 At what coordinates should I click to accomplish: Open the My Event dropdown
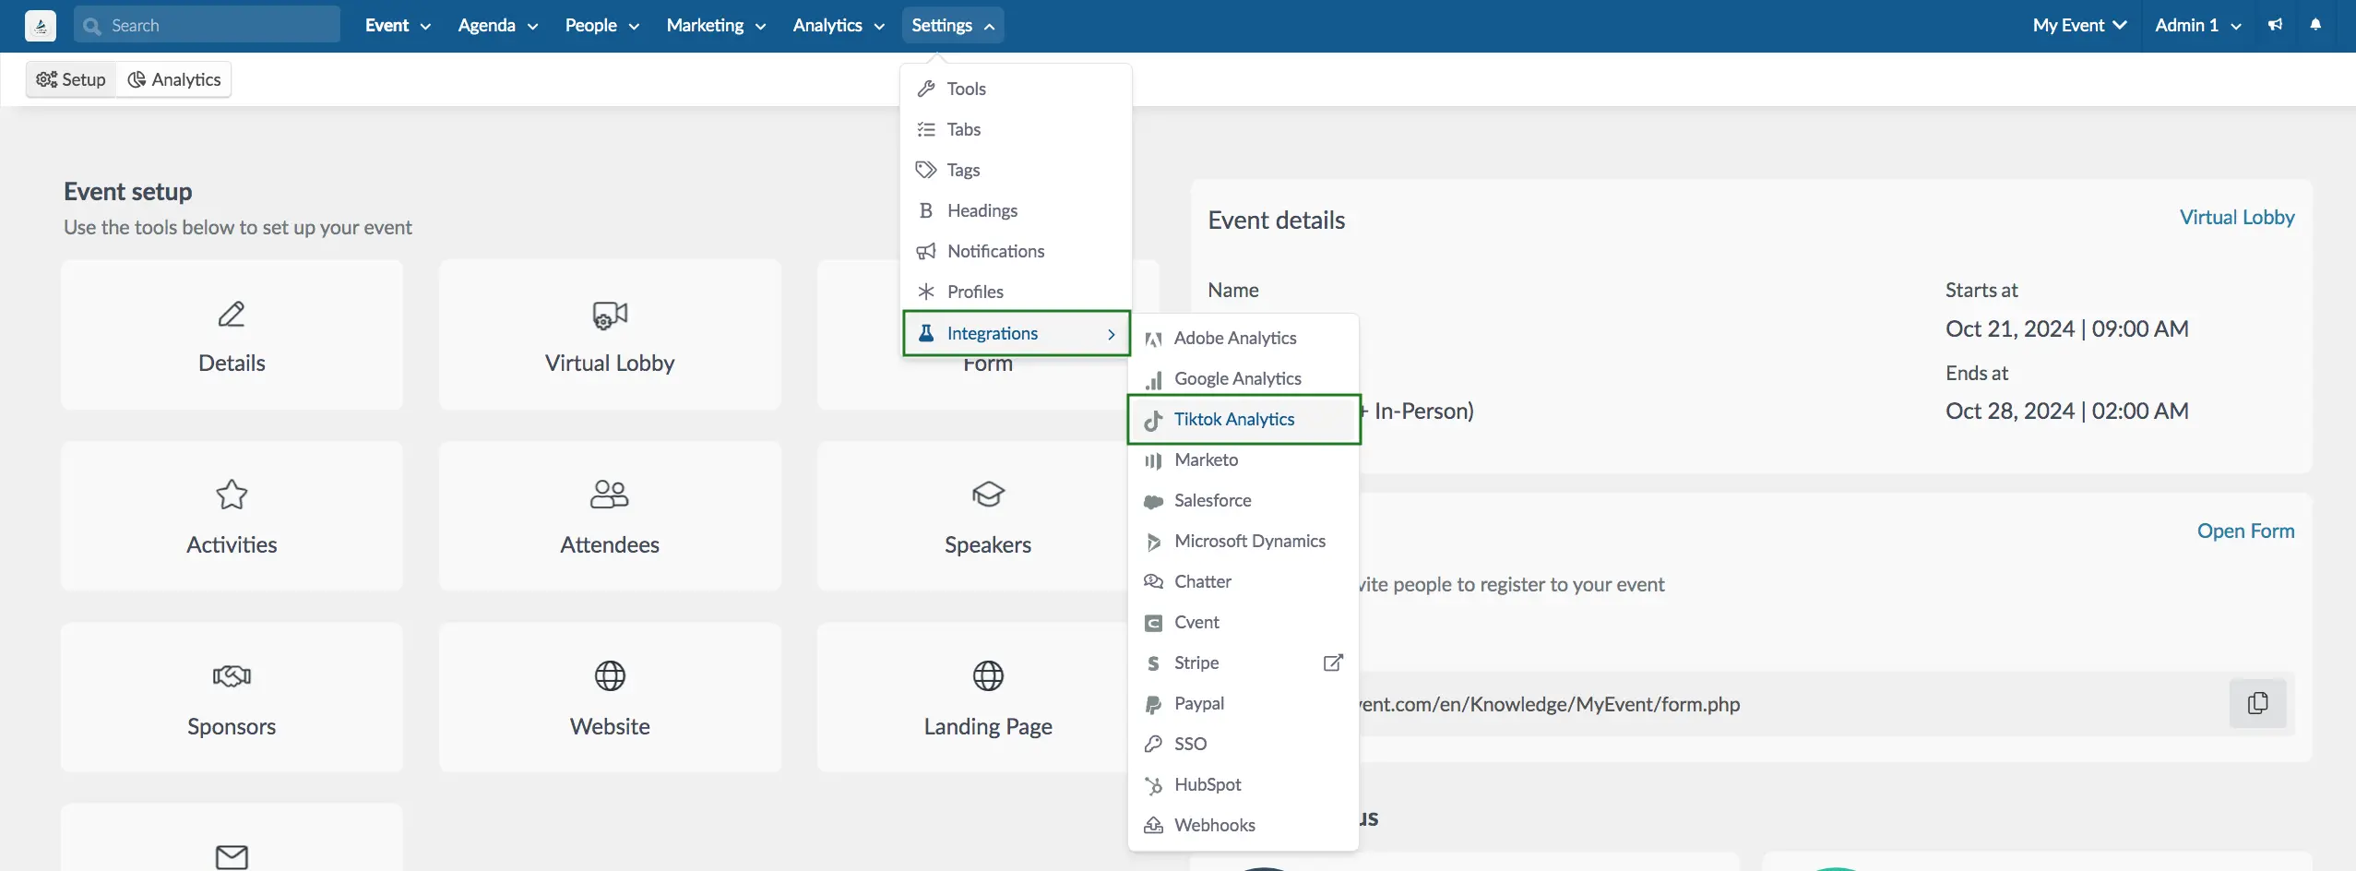tap(2079, 25)
